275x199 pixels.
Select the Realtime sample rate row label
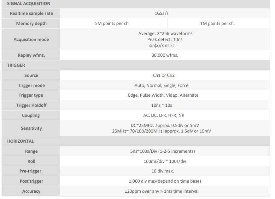31,14
